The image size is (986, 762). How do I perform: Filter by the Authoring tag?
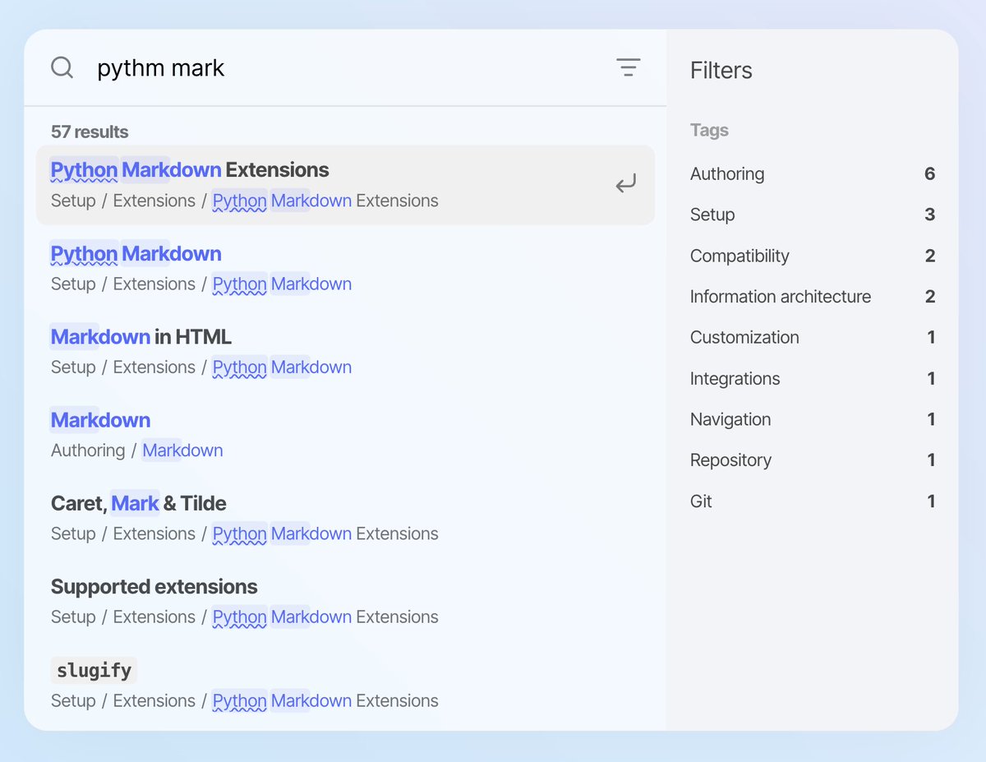[x=813, y=173]
